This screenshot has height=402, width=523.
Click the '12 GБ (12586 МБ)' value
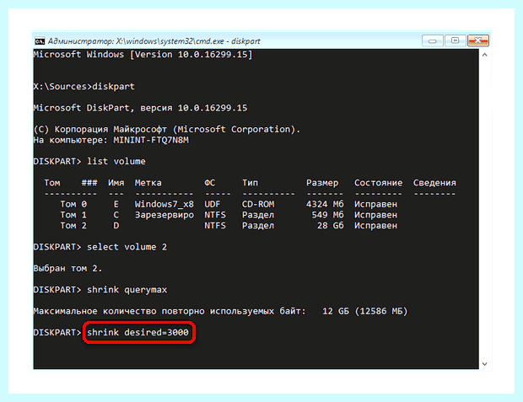click(x=365, y=311)
